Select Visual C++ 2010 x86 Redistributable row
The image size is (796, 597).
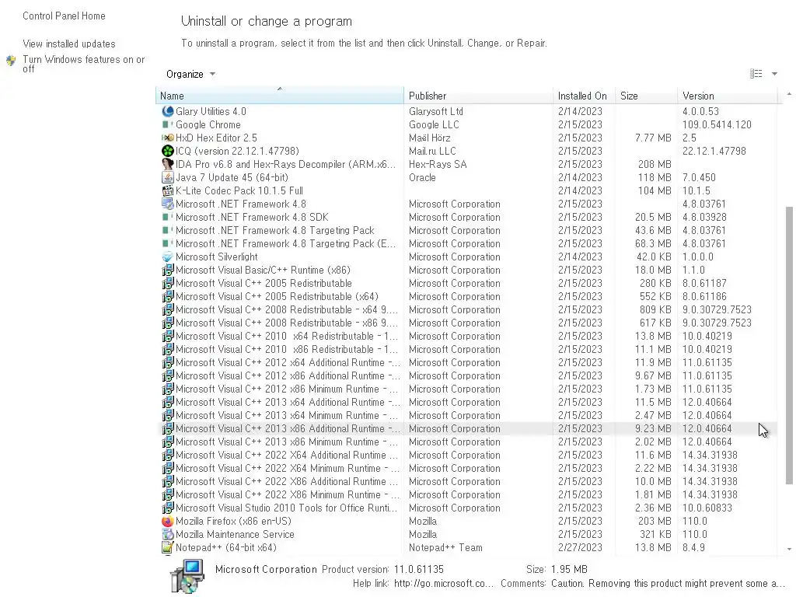pos(466,349)
